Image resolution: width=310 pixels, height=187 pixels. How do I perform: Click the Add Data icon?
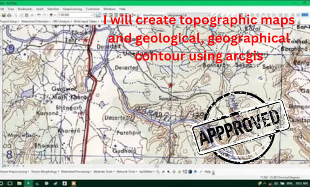(51, 15)
